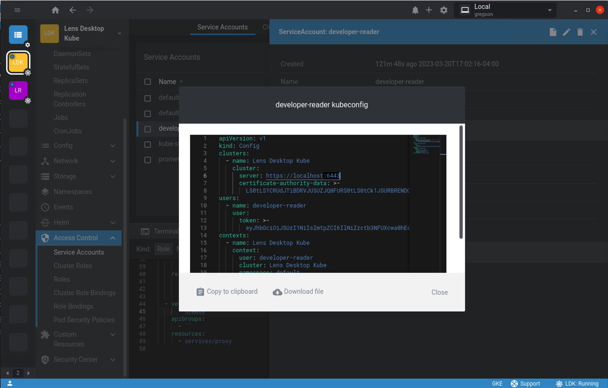The height and width of the screenshot is (388, 608).
Task: Edit the developer-reader ServiceAccount with the pencil icon
Action: [566, 32]
